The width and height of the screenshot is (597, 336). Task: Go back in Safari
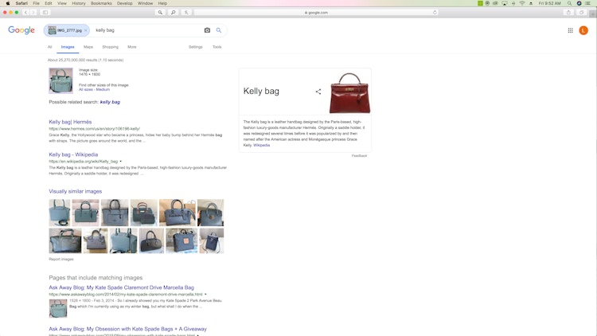pyautogui.click(x=26, y=12)
